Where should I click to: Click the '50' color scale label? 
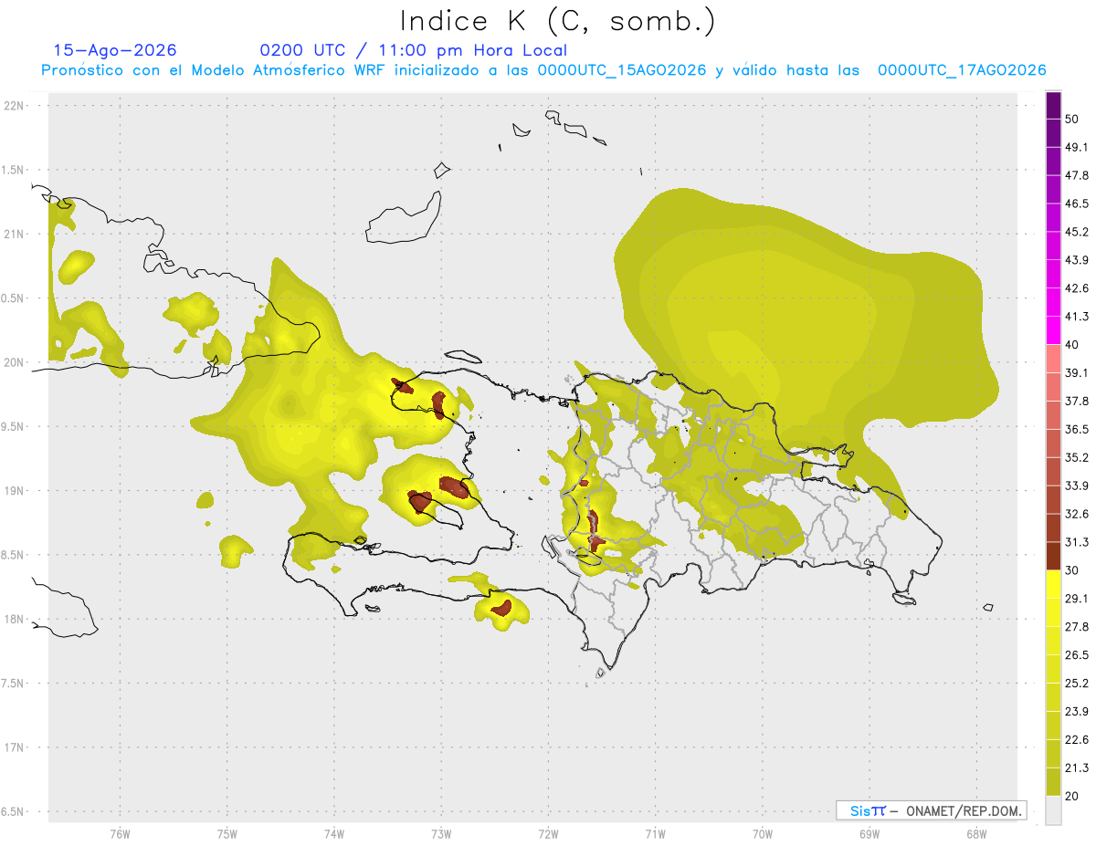click(1073, 120)
